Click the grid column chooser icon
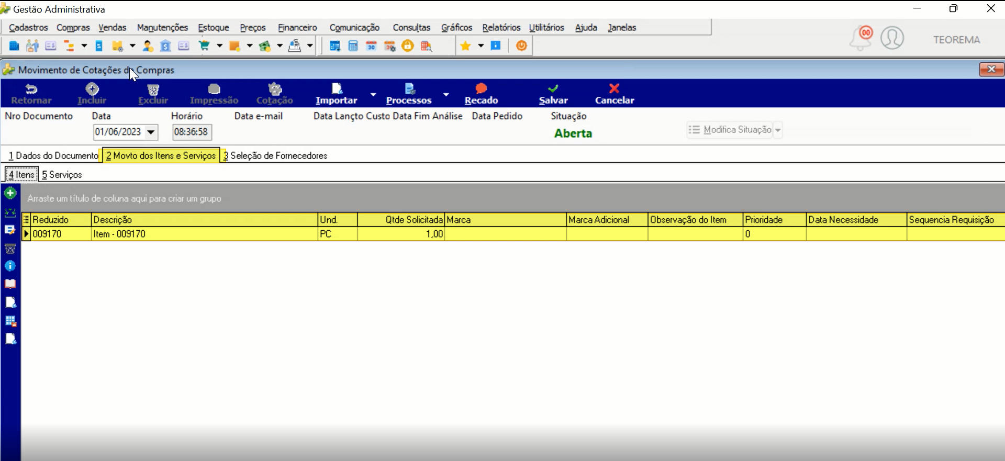 26,220
